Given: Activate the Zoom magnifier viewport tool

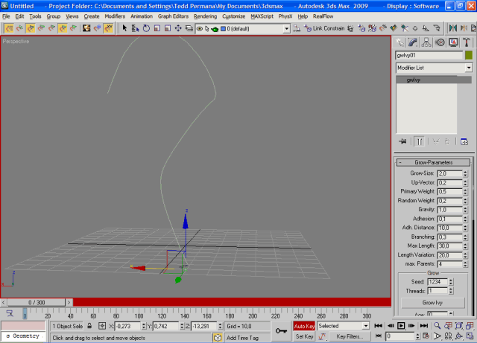Looking at the screenshot, I should coord(437,326).
